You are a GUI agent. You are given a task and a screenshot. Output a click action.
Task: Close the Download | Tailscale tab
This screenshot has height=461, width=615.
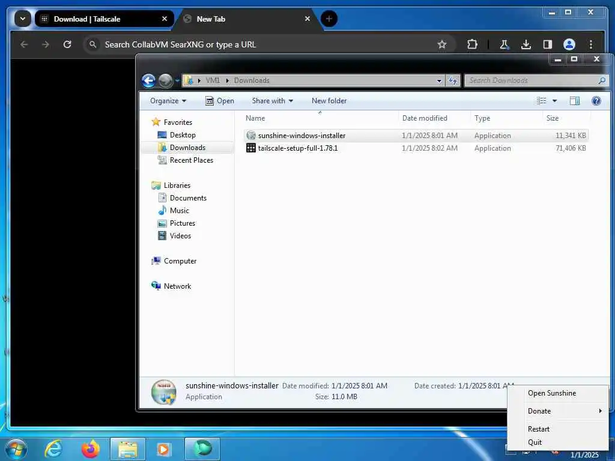tap(165, 19)
